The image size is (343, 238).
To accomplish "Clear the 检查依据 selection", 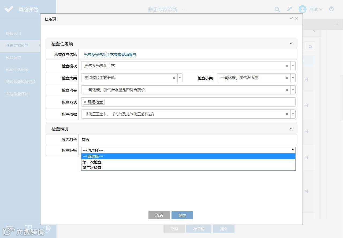I will click(287, 114).
